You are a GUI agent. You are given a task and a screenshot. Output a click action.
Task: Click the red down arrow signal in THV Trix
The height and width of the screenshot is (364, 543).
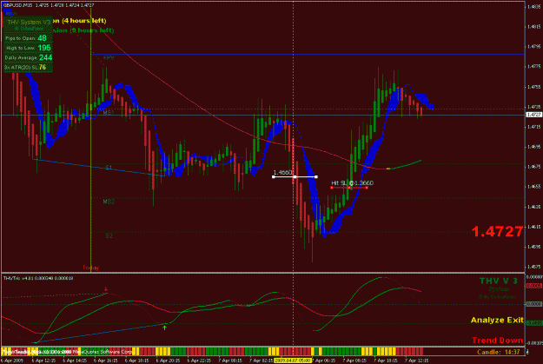click(106, 288)
